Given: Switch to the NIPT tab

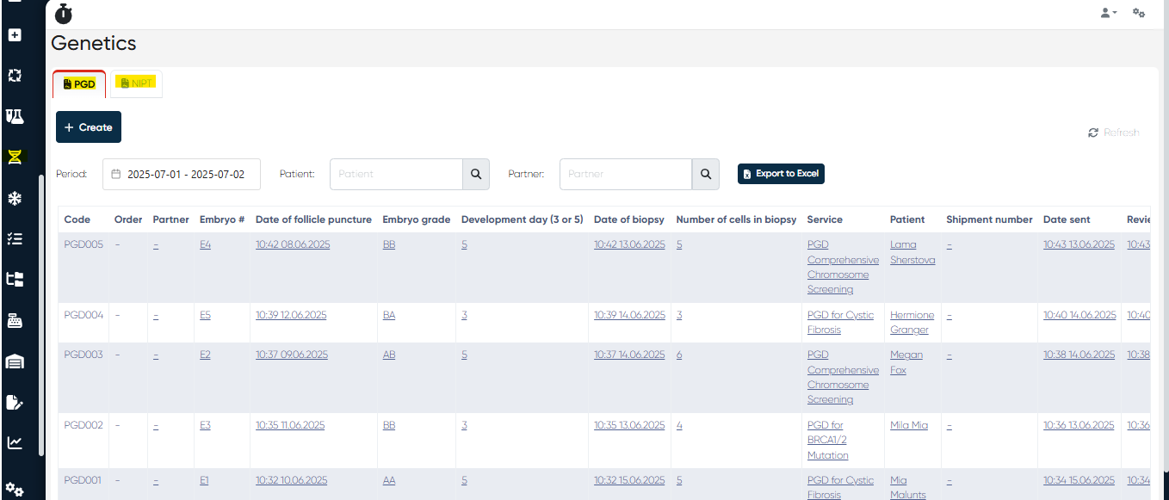Looking at the screenshot, I should pyautogui.click(x=136, y=83).
